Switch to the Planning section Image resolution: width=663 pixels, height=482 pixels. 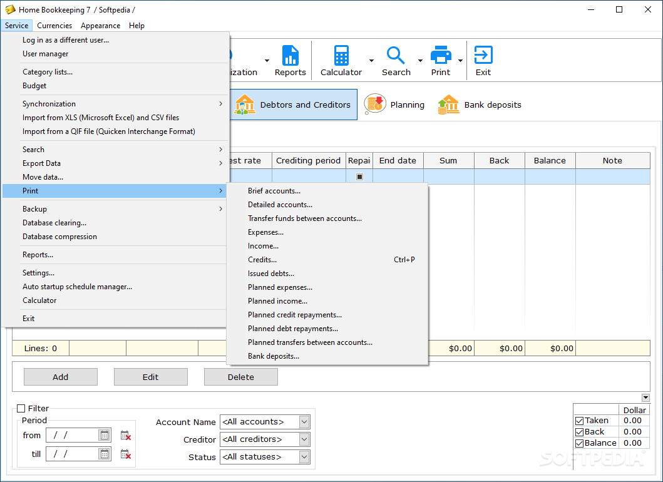(x=394, y=105)
